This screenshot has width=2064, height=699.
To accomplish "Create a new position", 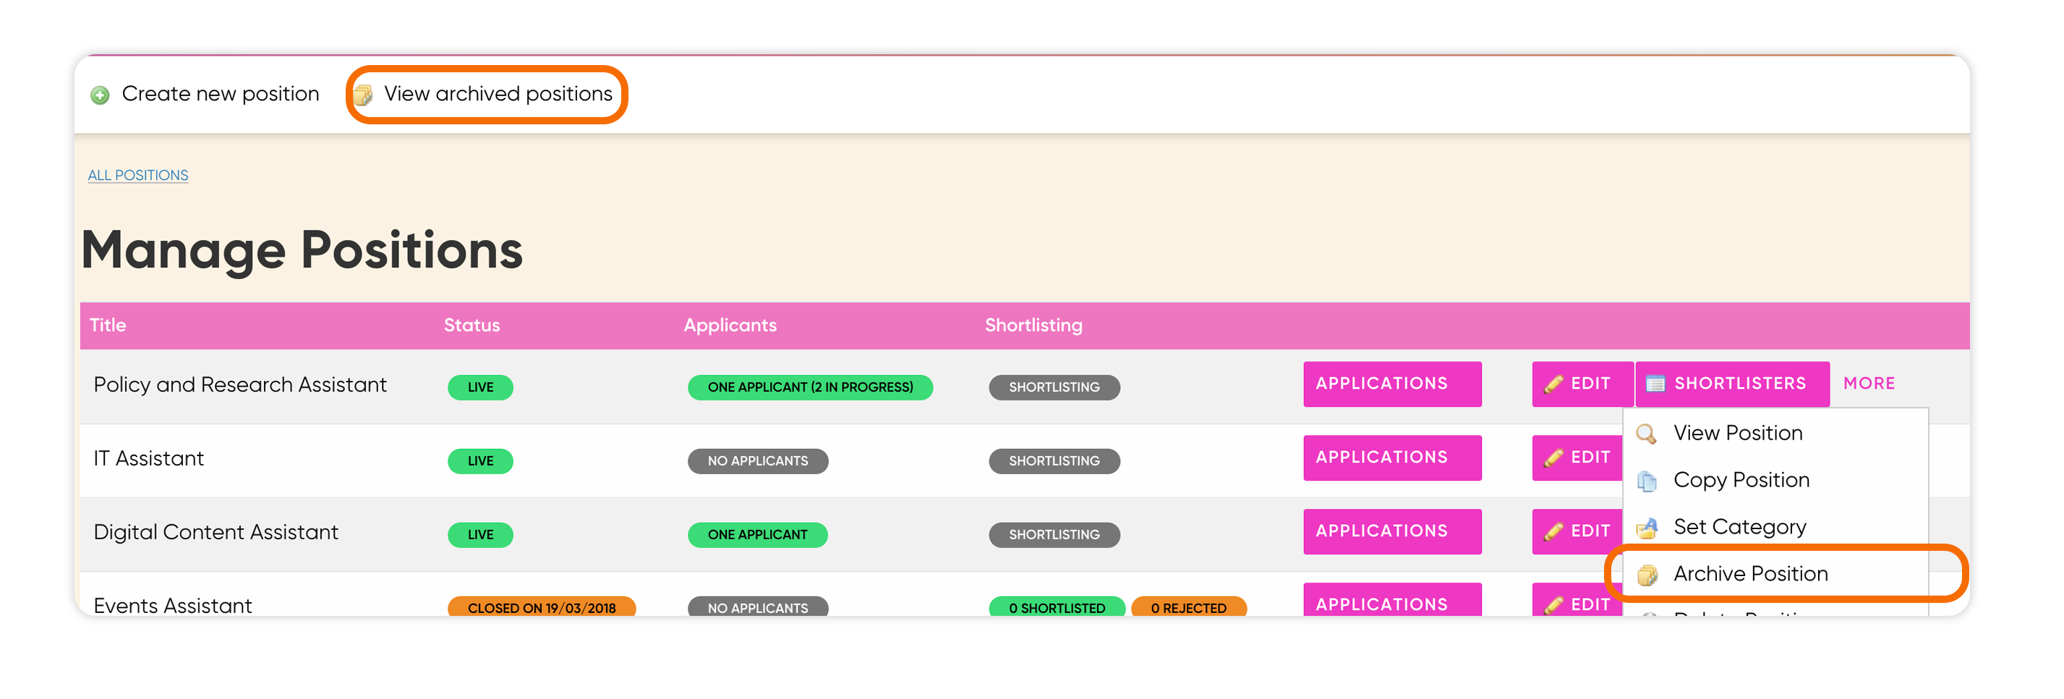I will point(205,95).
